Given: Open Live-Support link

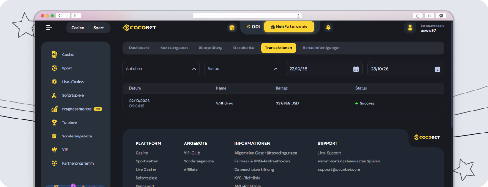Looking at the screenshot, I should [329, 153].
